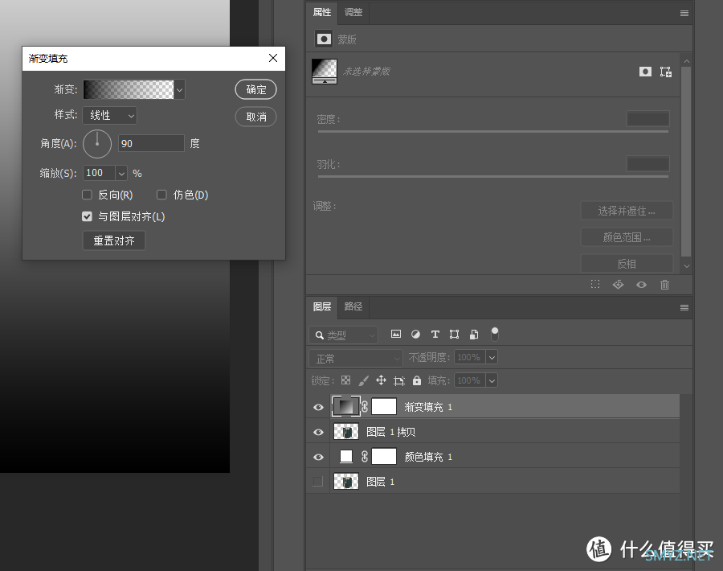Click the angle dial control
This screenshot has width=723, height=571.
tap(97, 144)
